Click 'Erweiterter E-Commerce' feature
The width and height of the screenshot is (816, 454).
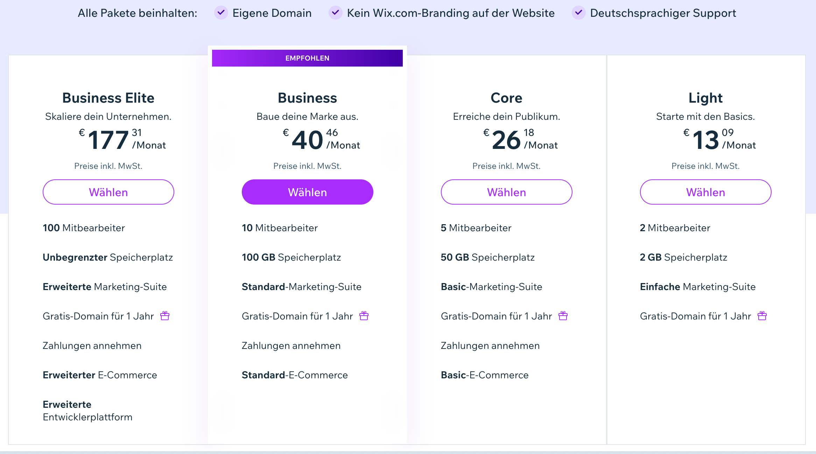pyautogui.click(x=100, y=375)
